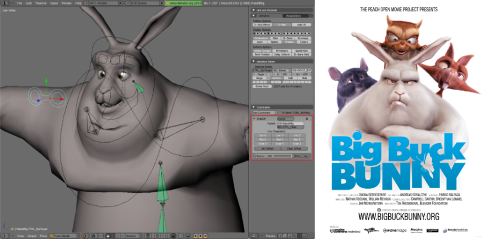Collapse the Armature Bones panel
Viewport: 484px width, 239px height.
pyautogui.click(x=254, y=62)
